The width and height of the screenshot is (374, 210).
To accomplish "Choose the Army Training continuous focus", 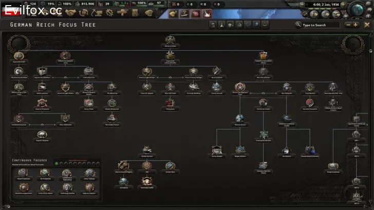I will 89,173.
